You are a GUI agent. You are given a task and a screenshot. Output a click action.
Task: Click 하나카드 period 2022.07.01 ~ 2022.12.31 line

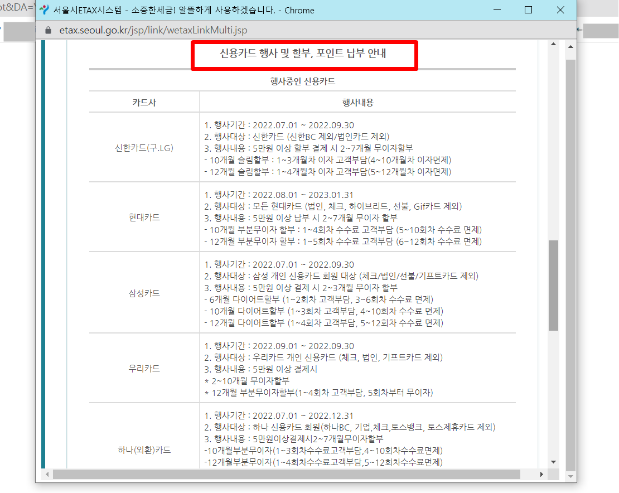point(279,415)
